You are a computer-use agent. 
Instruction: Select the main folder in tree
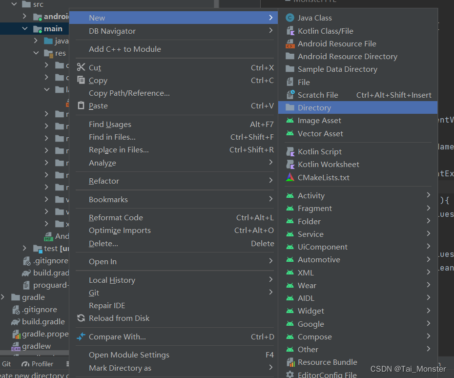[35, 29]
